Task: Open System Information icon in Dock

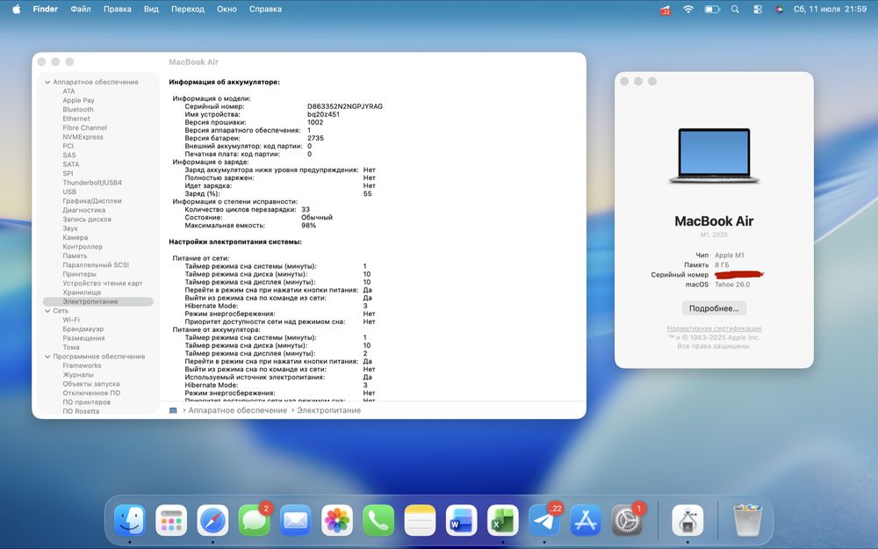Action: coord(687,520)
